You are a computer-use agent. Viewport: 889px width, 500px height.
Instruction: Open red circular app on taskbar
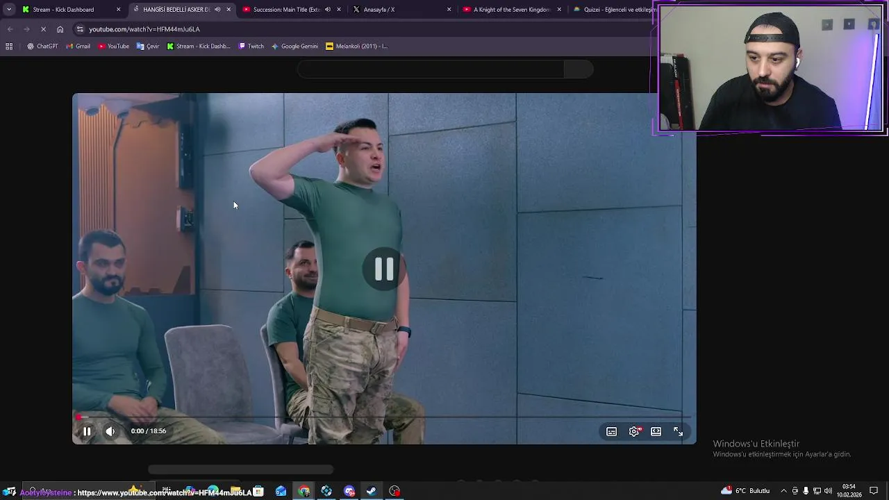394,492
